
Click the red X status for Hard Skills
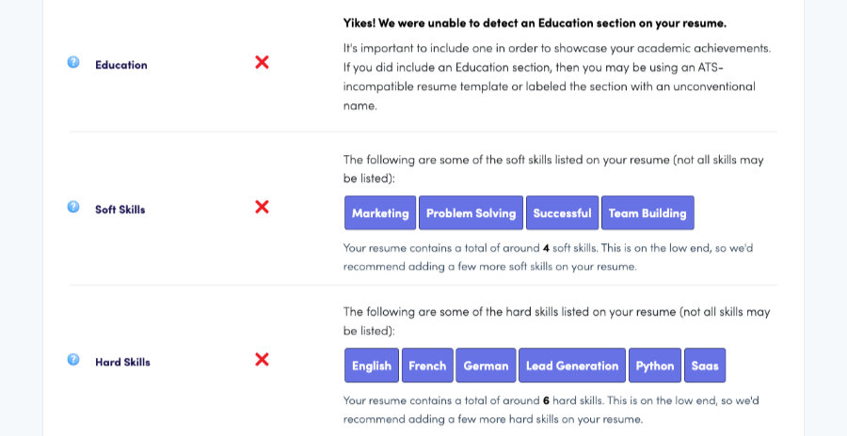pyautogui.click(x=262, y=359)
